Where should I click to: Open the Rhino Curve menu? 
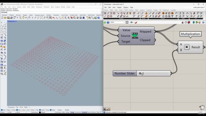pyautogui.click(x=14, y=7)
